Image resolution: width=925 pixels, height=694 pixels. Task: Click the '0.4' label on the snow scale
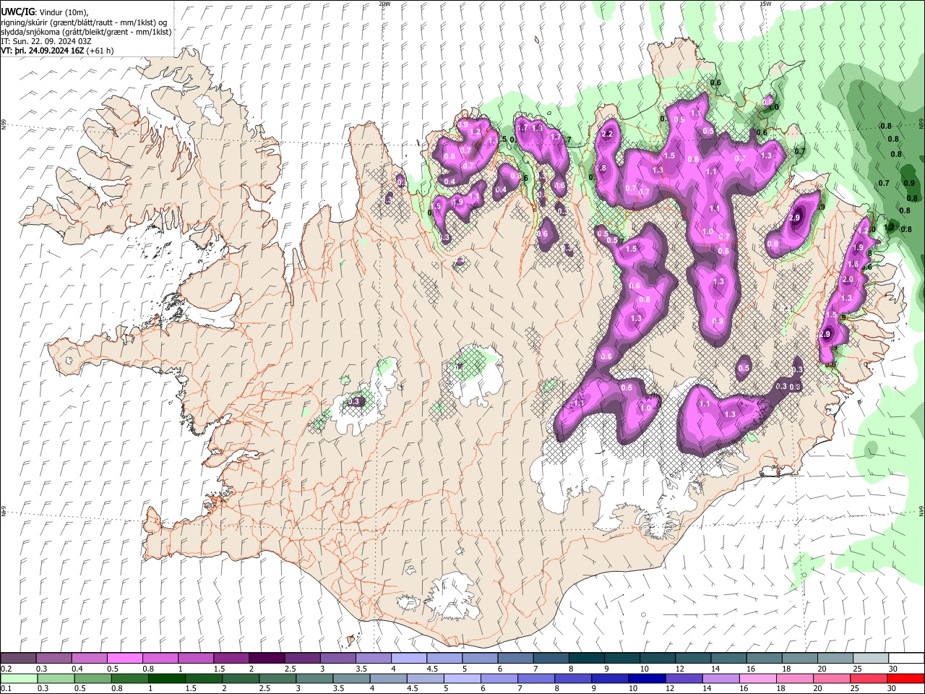[77, 669]
